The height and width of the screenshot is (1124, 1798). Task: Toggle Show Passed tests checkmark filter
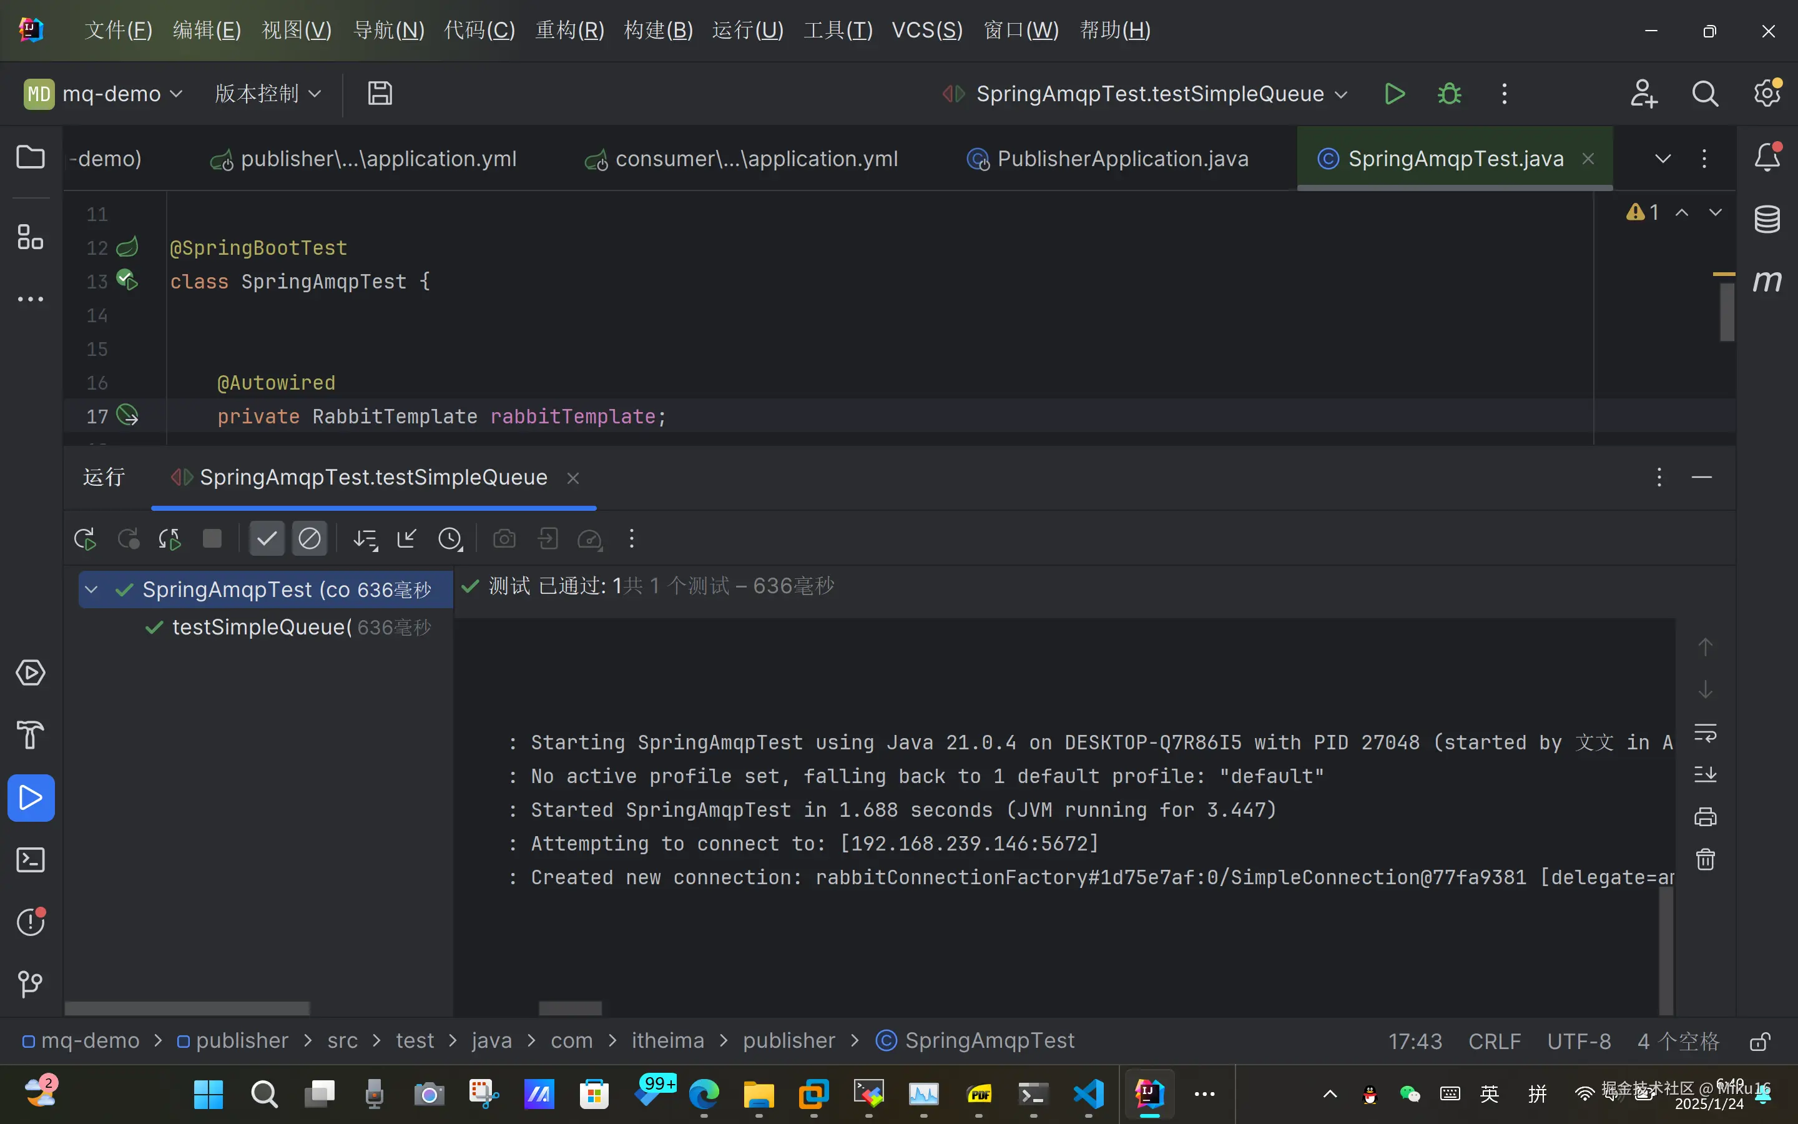(266, 539)
